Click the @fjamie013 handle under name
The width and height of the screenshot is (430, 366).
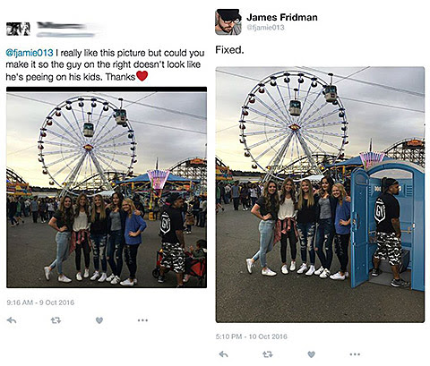click(265, 28)
